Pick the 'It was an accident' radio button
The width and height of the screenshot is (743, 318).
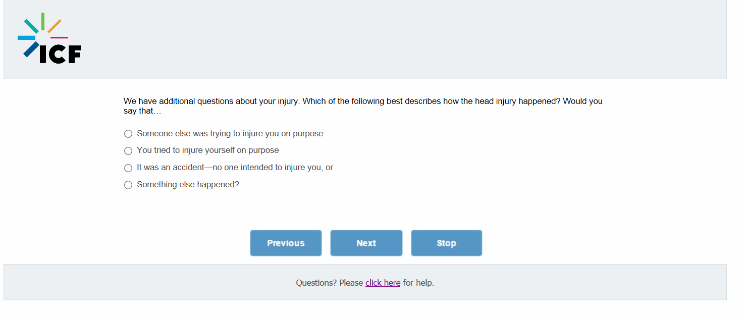(x=128, y=168)
